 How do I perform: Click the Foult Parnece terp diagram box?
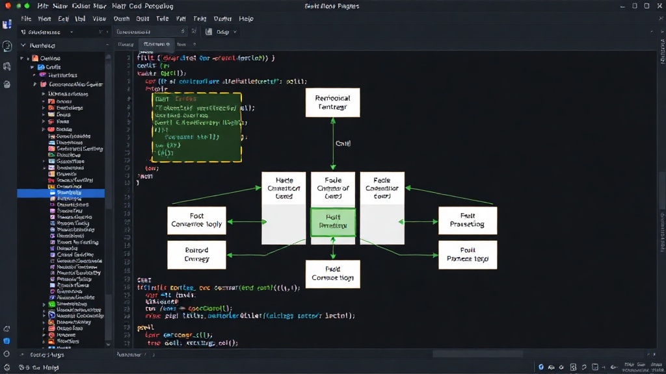point(468,255)
